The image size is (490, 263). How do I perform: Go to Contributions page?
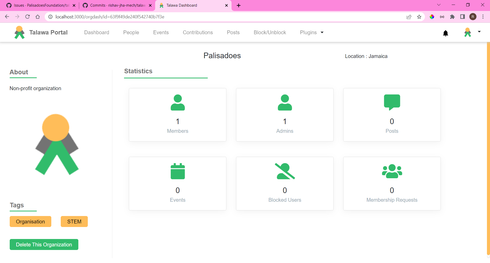[x=198, y=32]
